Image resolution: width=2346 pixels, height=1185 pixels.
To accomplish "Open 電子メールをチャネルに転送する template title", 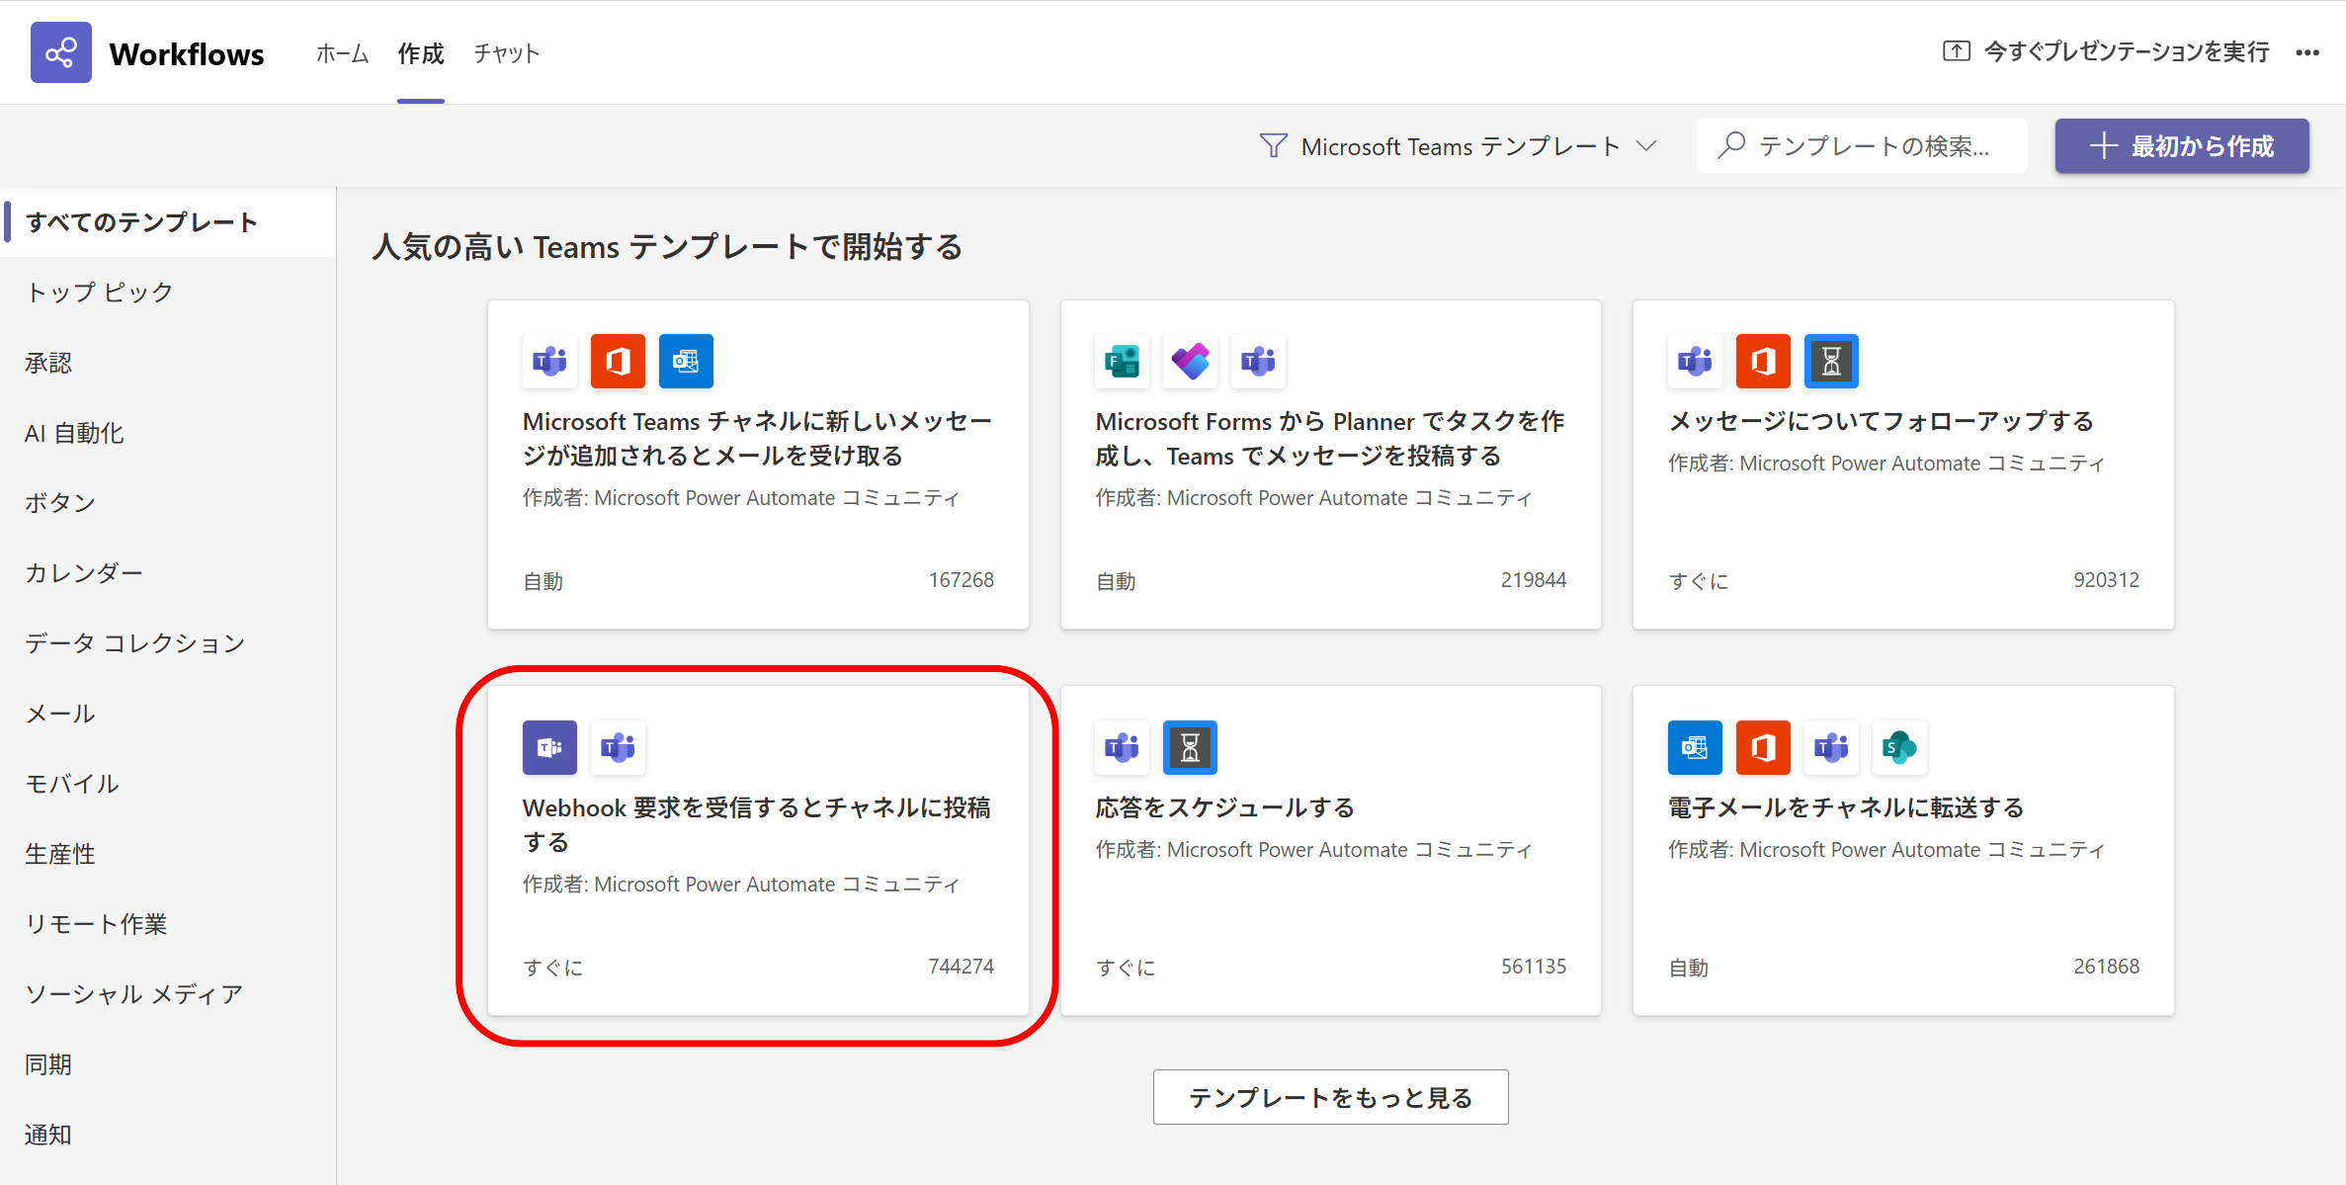I will click(x=1846, y=807).
